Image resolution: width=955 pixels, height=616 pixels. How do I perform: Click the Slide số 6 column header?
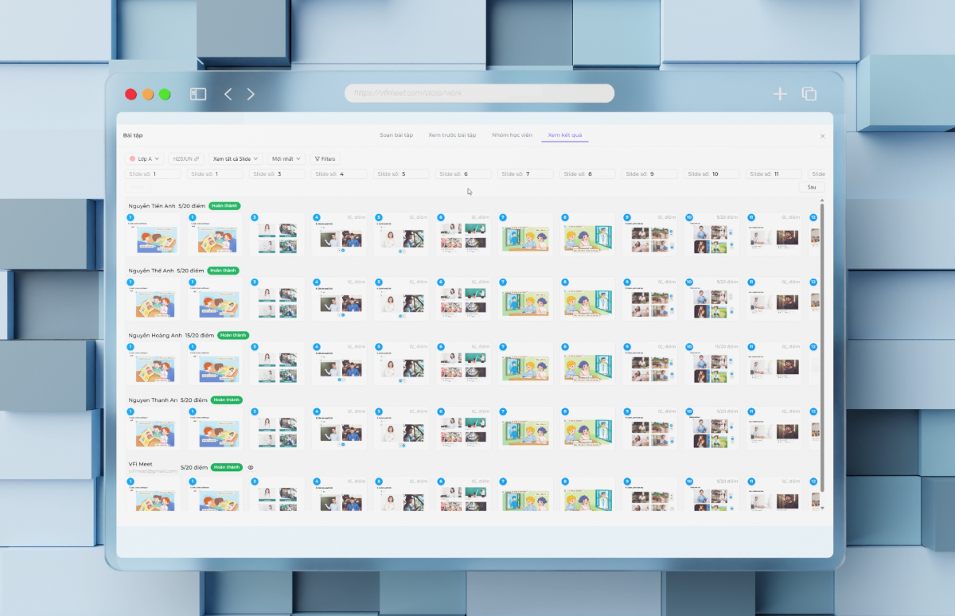click(x=462, y=173)
